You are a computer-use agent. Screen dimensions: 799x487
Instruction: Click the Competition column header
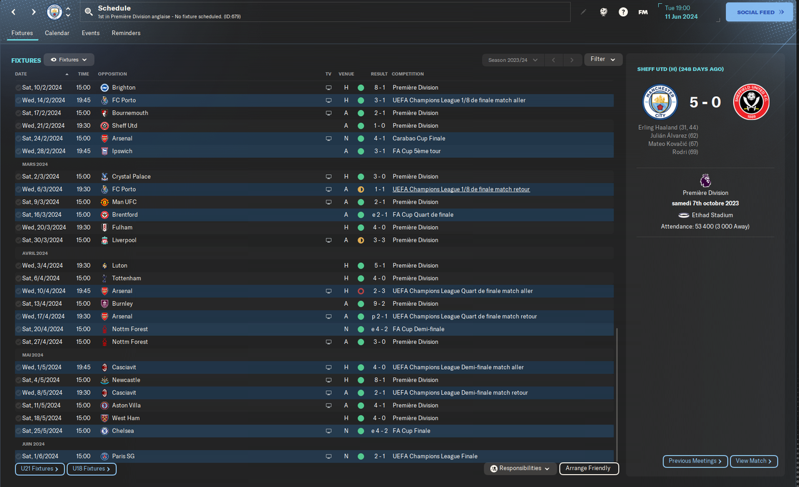pos(408,74)
